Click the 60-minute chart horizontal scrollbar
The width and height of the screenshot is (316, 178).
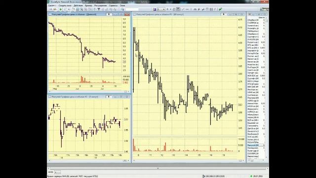pos(188,161)
